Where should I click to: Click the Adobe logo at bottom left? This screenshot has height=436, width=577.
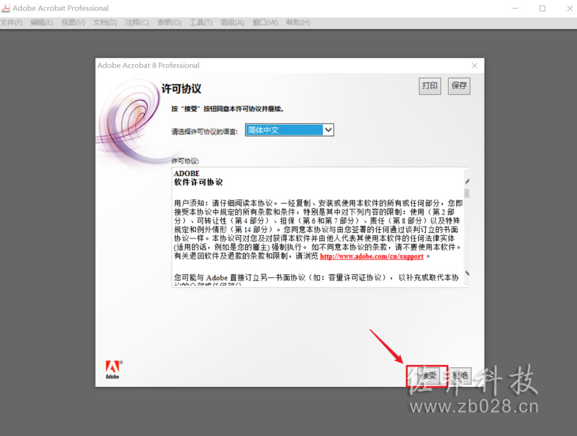114,370
